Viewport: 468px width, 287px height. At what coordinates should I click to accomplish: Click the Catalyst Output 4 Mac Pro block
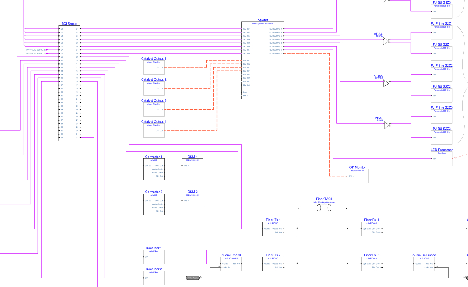tap(154, 130)
